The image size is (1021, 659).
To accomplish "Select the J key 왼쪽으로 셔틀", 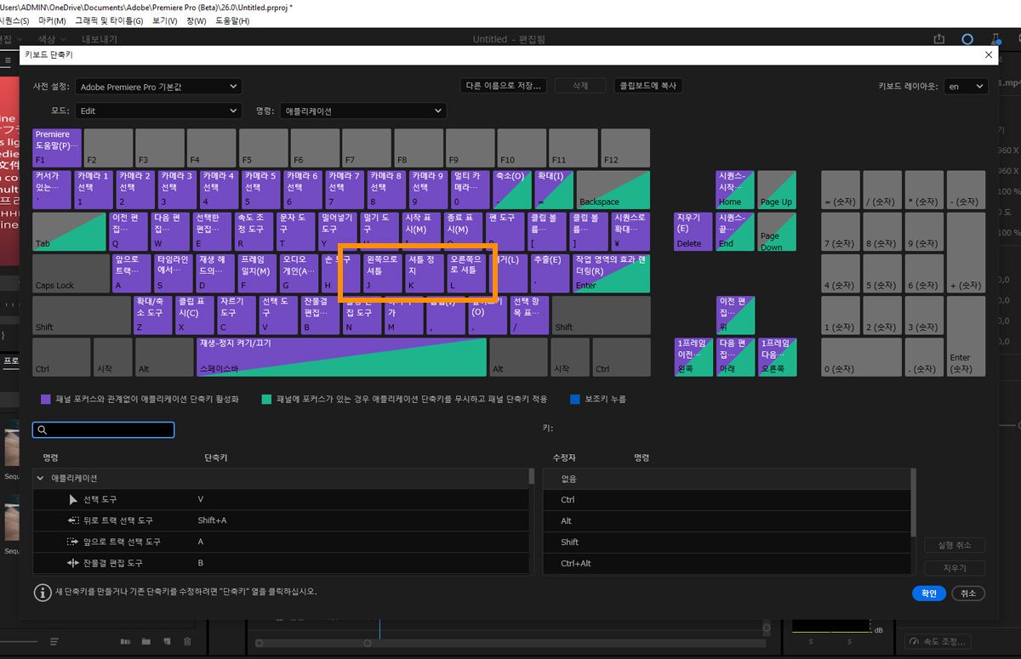I will pyautogui.click(x=381, y=272).
